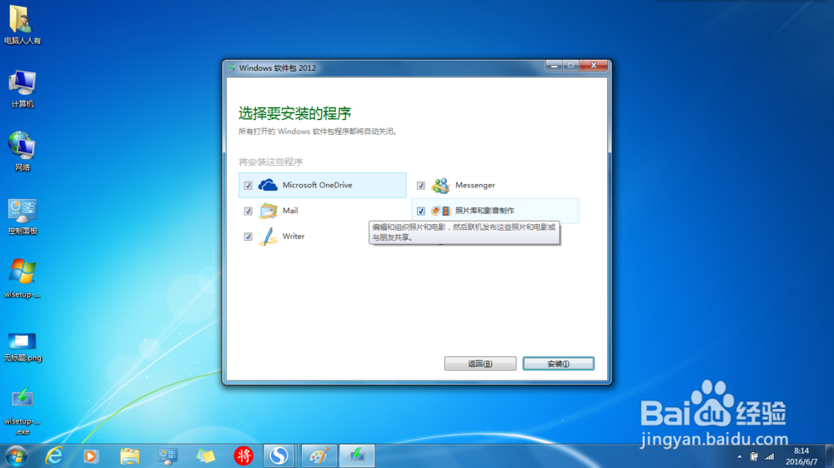This screenshot has height=468, width=834.
Task: Uncheck the Mail checkbox
Action: click(248, 211)
